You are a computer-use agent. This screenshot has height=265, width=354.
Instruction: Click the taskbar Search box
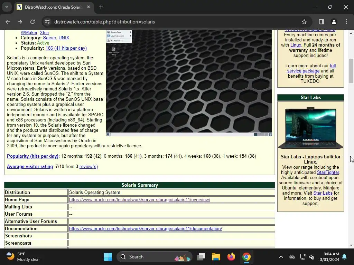pos(154,257)
